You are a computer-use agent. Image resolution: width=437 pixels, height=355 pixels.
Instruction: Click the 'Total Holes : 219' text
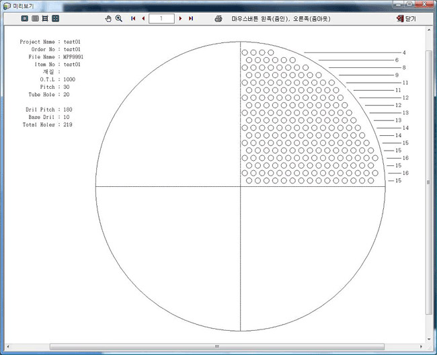[x=47, y=124]
